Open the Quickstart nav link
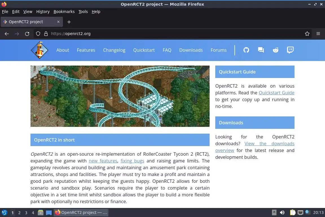Viewport: 325px width, 217px height. (144, 50)
